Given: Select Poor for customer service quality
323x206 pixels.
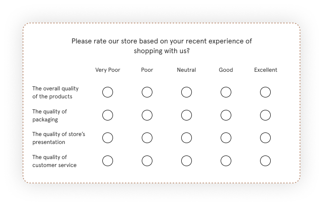Looking at the screenshot, I should tap(147, 161).
